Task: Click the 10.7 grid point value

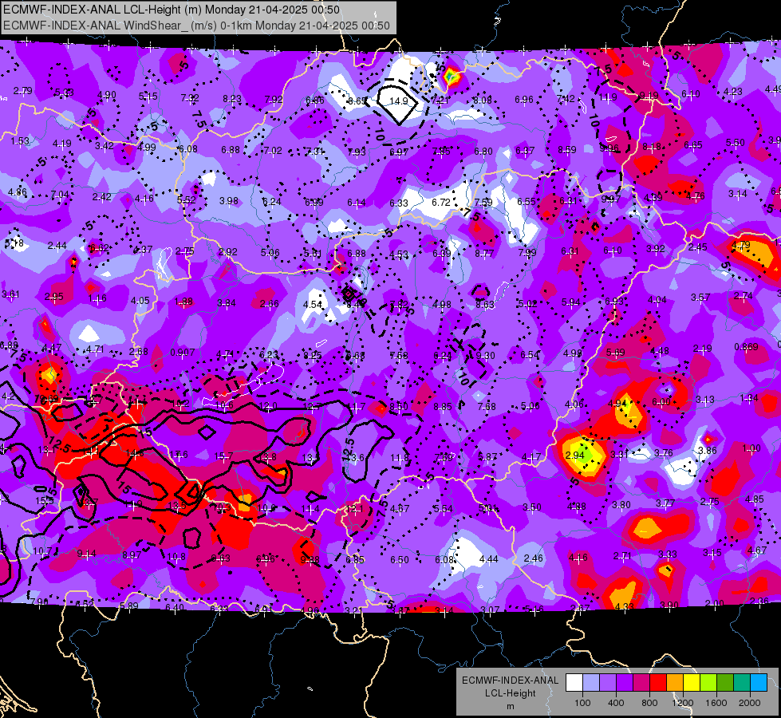Action: [x=42, y=551]
